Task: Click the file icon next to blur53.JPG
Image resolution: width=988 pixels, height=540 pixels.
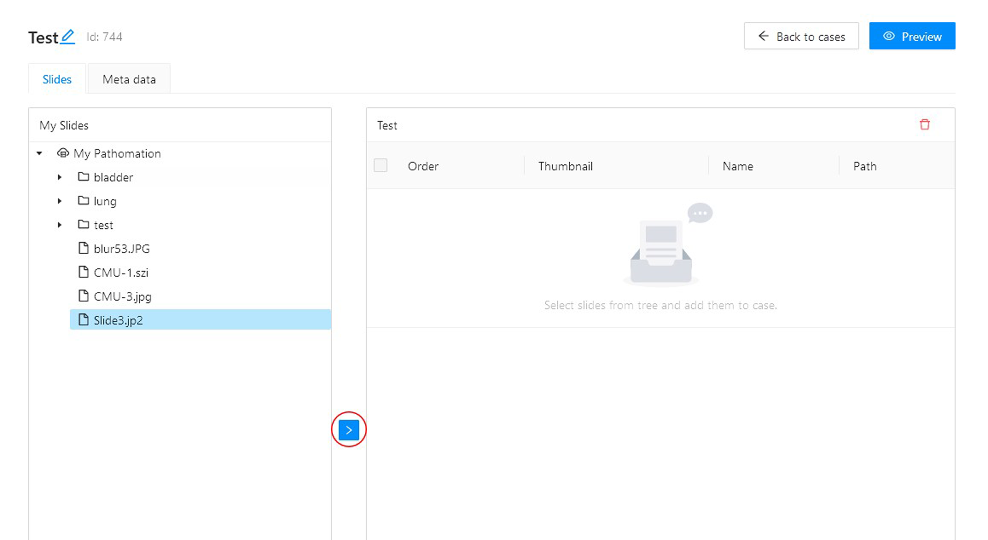Action: pos(84,248)
